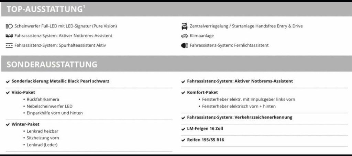Select the Visio-Paket heading
352x156 pixels.
click(23, 92)
